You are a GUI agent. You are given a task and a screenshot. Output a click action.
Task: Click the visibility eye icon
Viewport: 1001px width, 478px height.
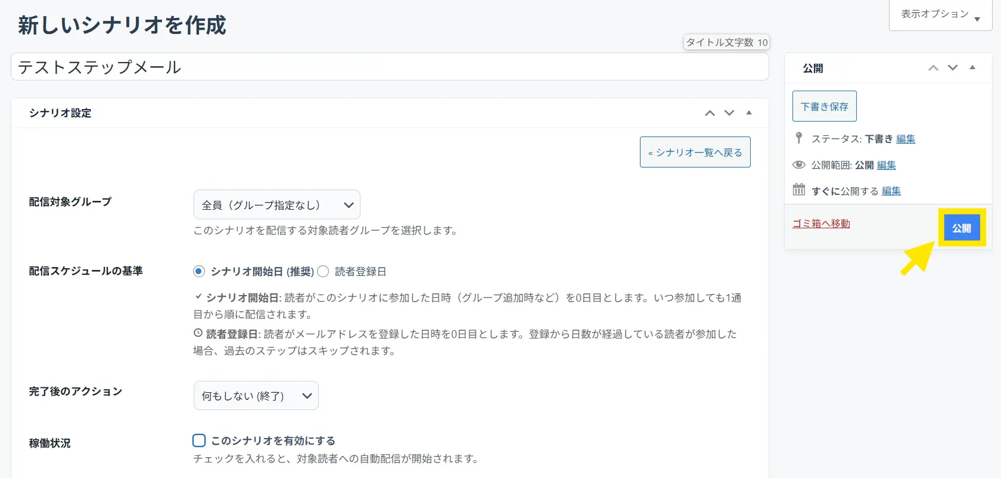pyautogui.click(x=799, y=164)
